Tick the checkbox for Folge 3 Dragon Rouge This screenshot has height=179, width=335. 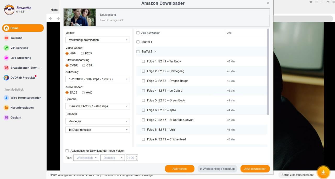point(143,81)
